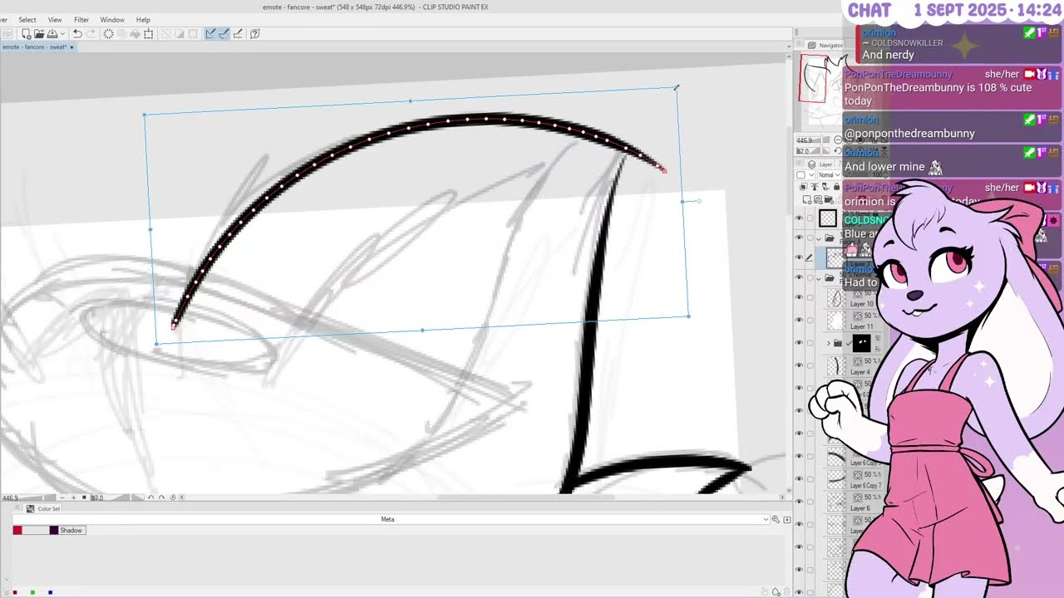
Task: Collapse the first layer folder
Action: point(819,238)
